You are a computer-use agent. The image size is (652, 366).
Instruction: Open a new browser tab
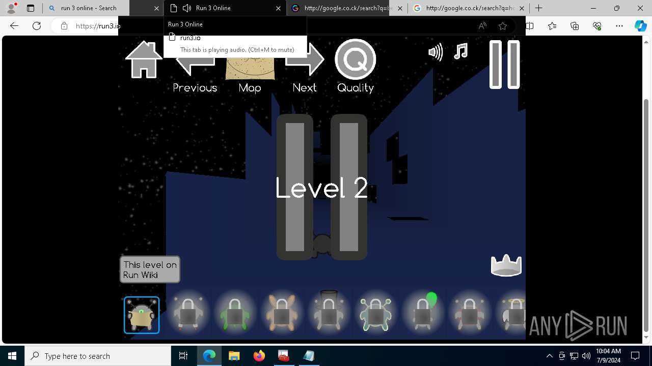coord(538,8)
